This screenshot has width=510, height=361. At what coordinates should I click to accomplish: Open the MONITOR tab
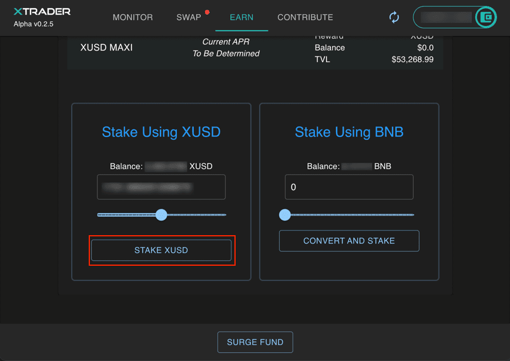coord(133,18)
